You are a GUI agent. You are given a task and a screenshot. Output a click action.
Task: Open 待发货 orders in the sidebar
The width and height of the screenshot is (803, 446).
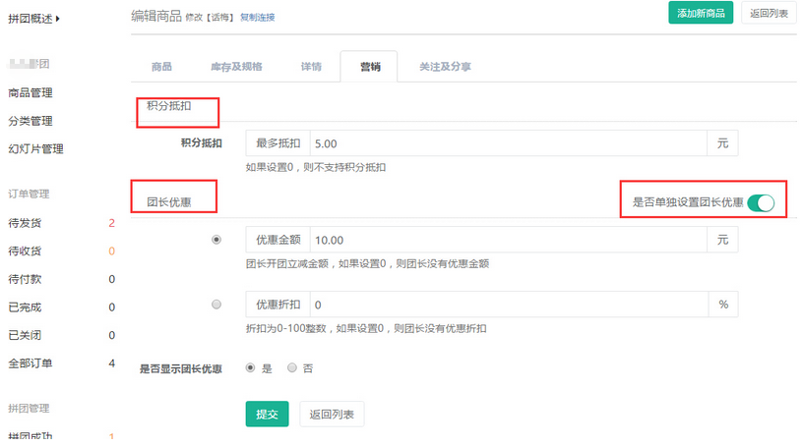[25, 223]
